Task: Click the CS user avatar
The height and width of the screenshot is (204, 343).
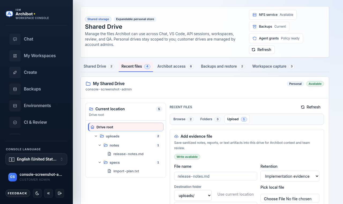Action: pos(13,177)
